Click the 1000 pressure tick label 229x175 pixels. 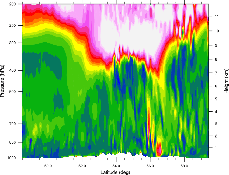(12, 158)
